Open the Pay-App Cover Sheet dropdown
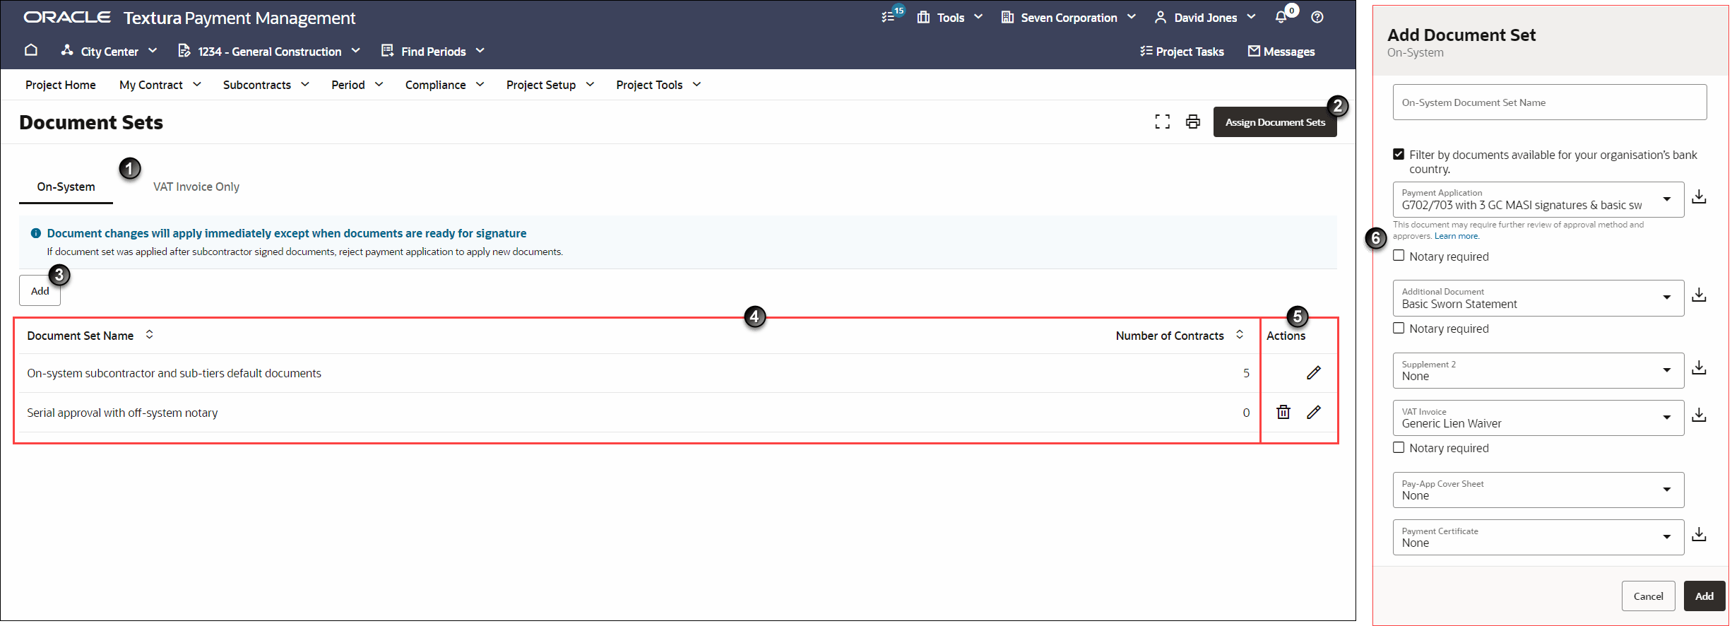The width and height of the screenshot is (1732, 626). (1538, 490)
